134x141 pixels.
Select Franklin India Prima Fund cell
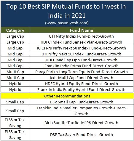[82, 66]
